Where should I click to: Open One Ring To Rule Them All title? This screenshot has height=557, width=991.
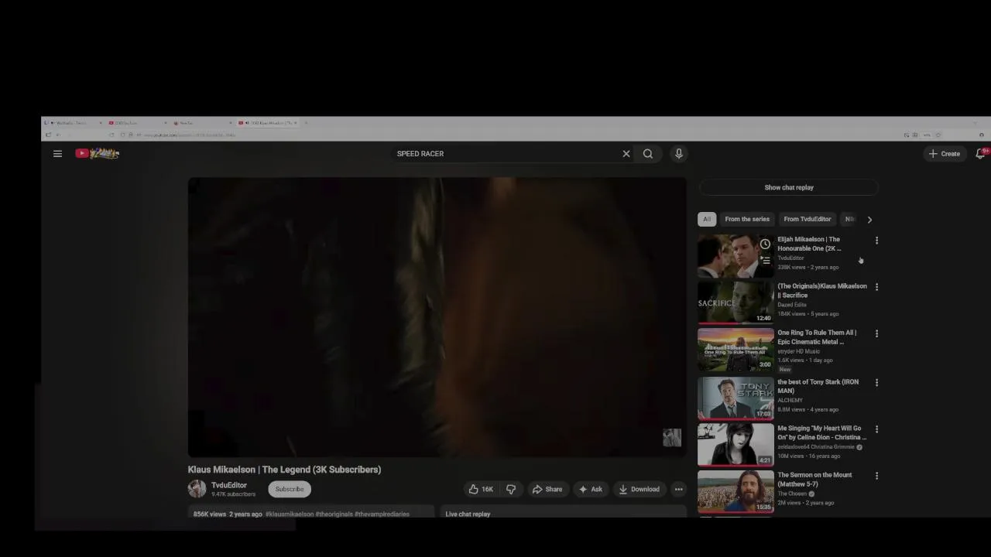click(x=817, y=337)
